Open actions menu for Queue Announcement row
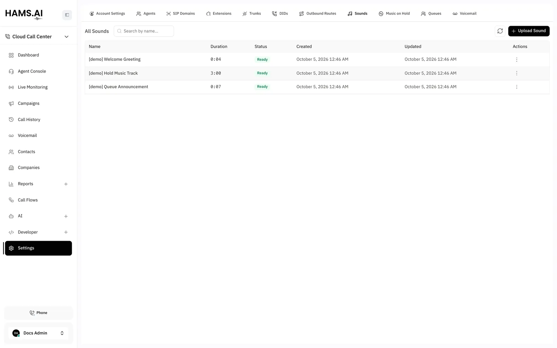 click(x=517, y=87)
